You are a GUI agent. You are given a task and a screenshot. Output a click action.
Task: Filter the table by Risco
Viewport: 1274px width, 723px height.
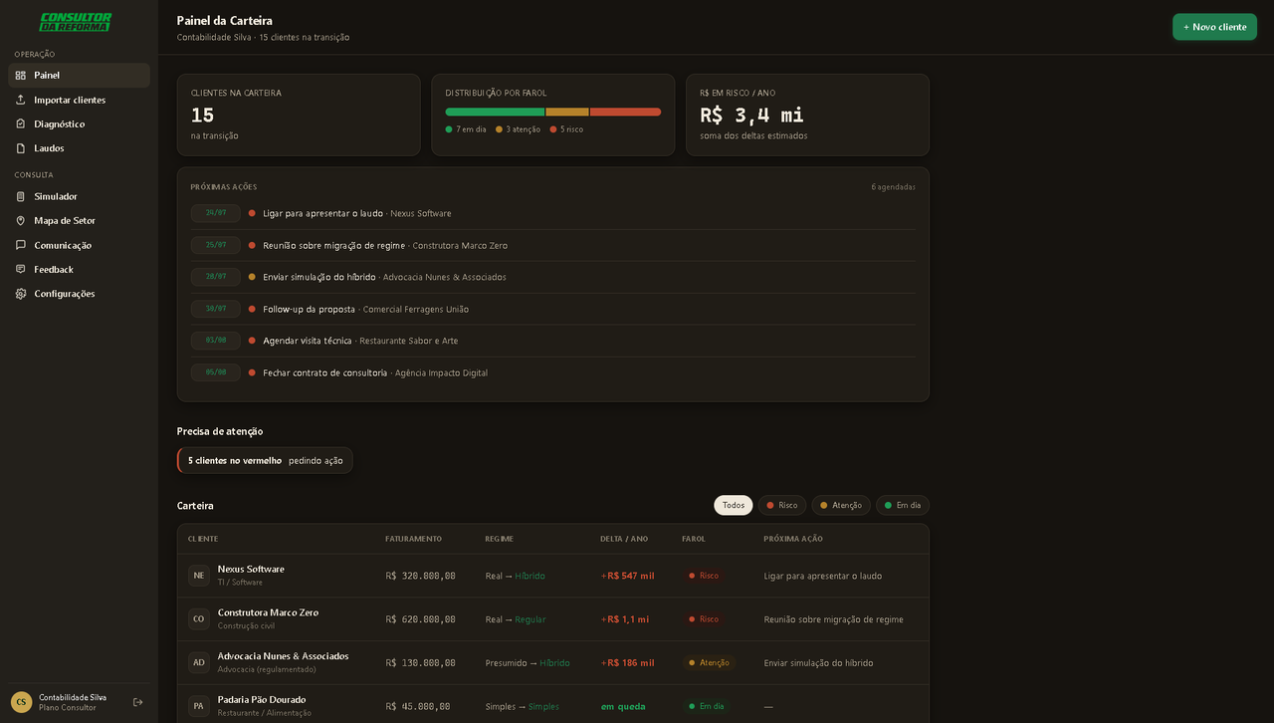[x=782, y=505]
